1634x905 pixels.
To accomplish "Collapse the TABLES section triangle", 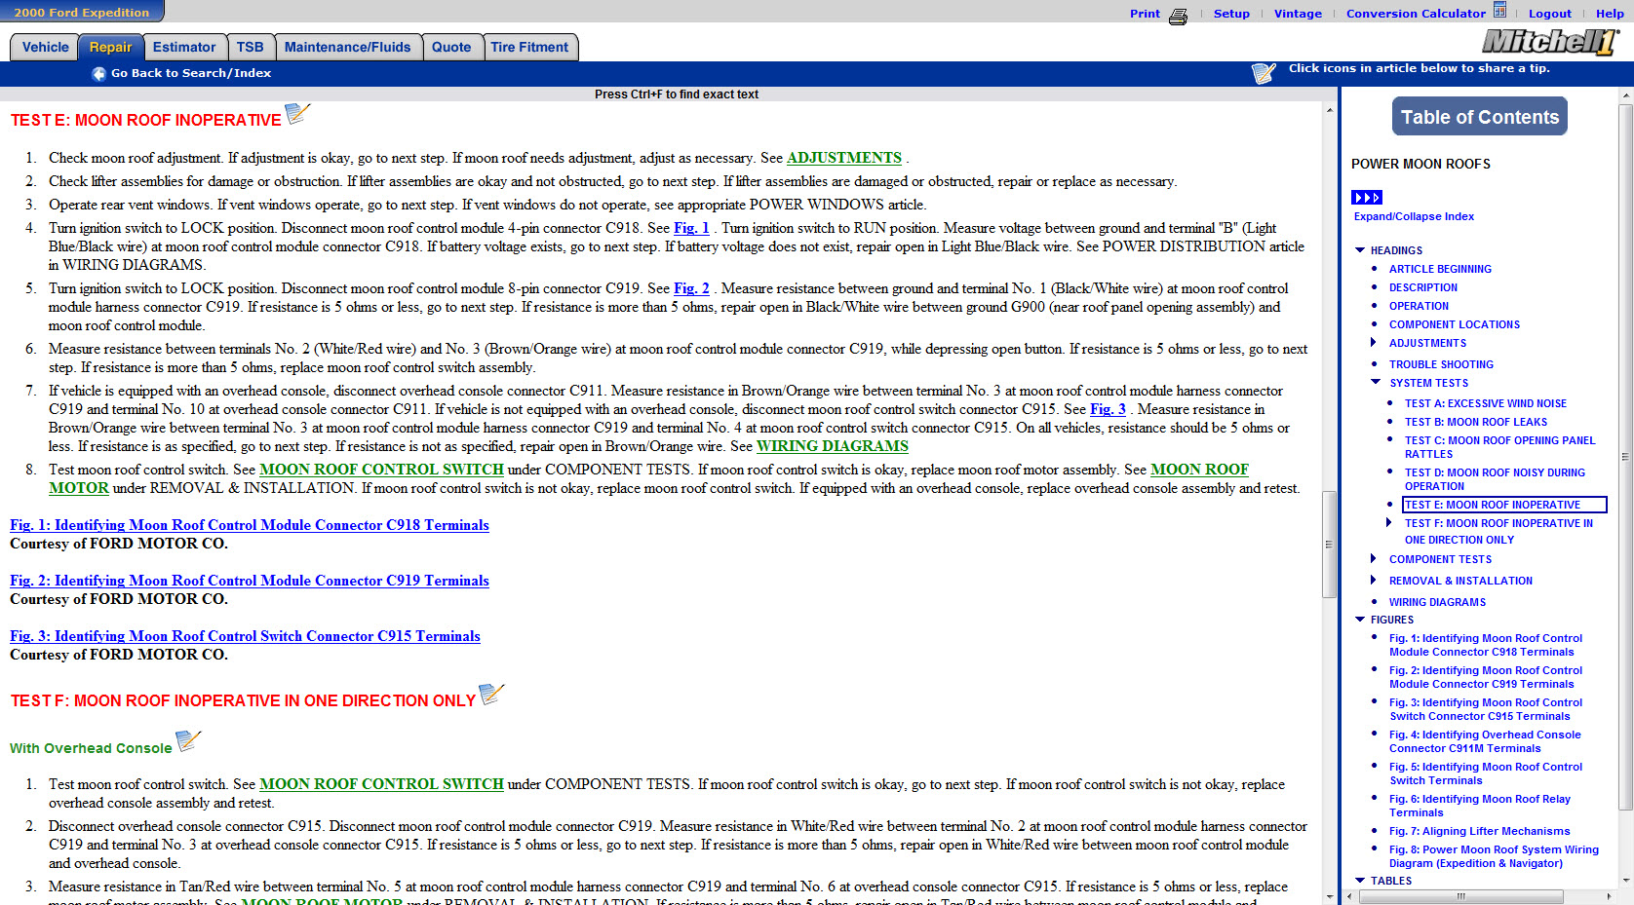I will 1360,881.
